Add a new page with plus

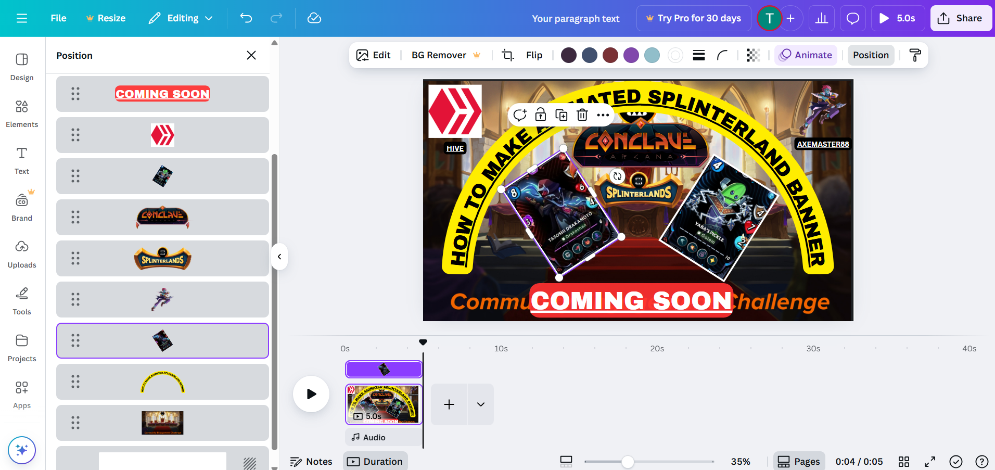click(449, 404)
